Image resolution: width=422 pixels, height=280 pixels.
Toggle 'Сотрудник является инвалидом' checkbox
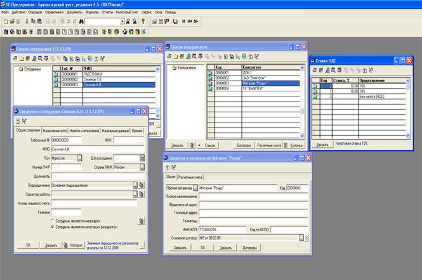pyautogui.click(x=53, y=220)
